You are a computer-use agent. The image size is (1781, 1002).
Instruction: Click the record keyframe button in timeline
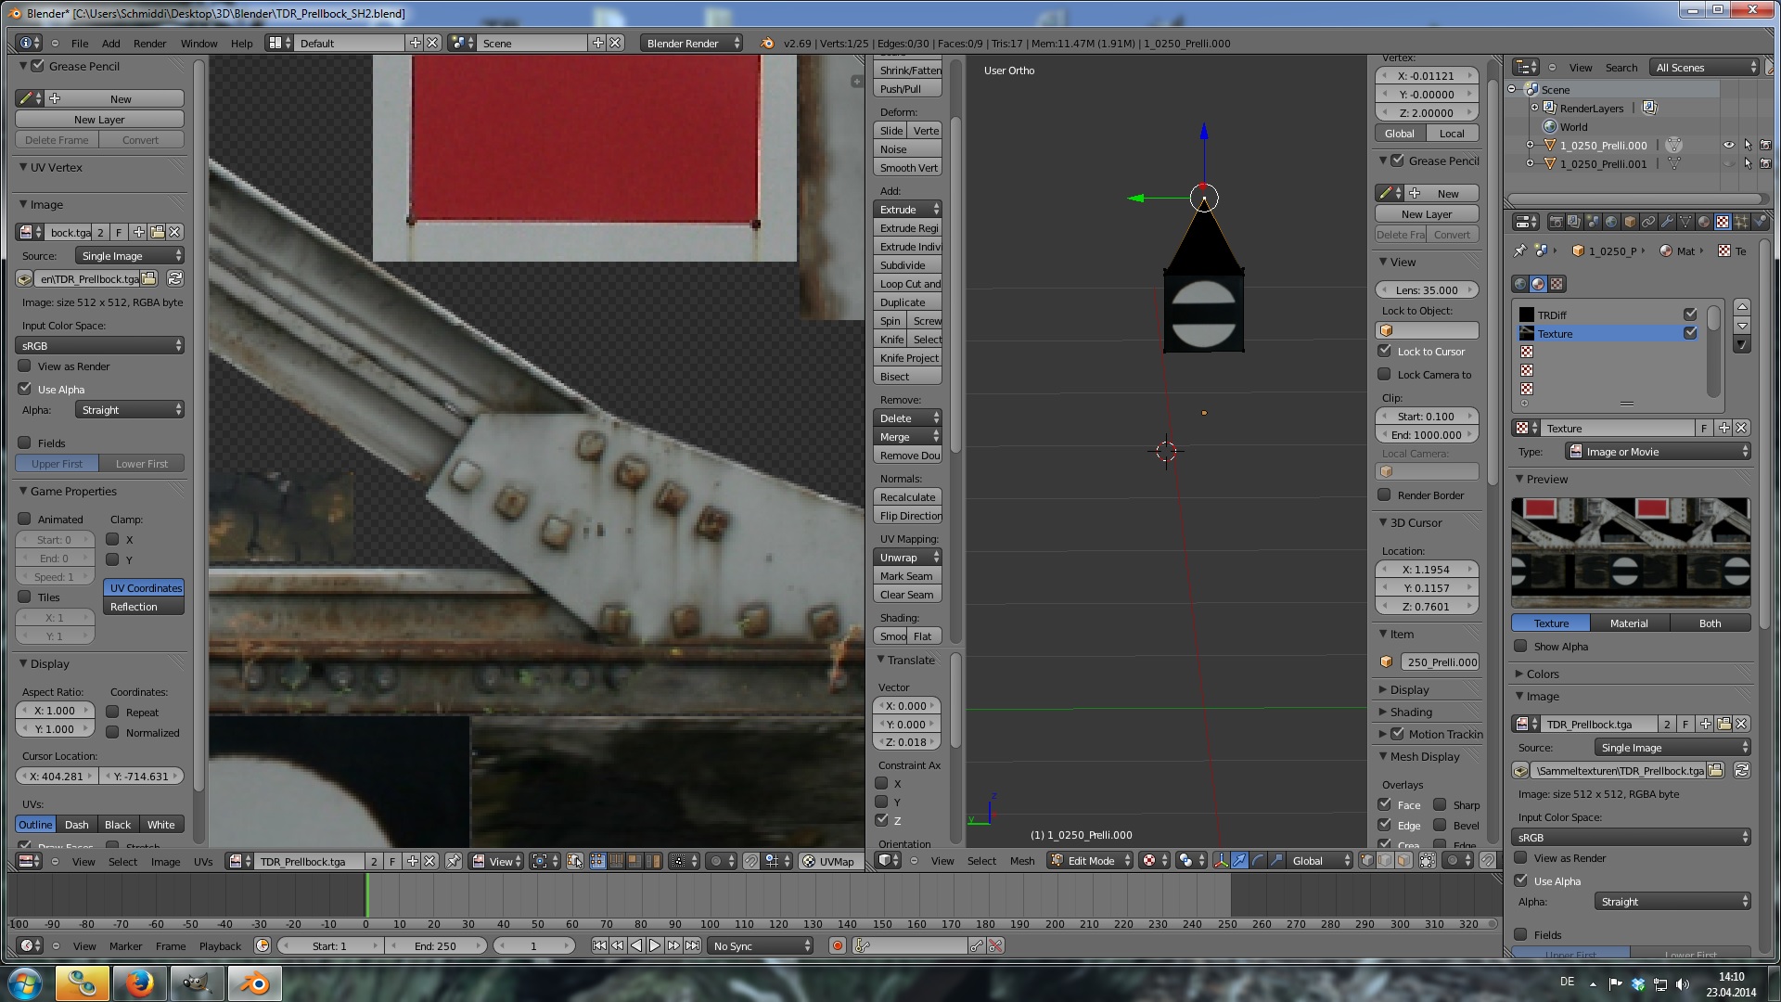pyautogui.click(x=837, y=945)
